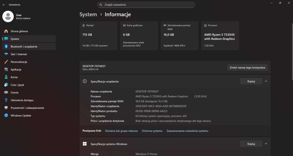Open Zaawansowane ustawienia systemu link
This screenshot has width=293, height=156.
188,131
